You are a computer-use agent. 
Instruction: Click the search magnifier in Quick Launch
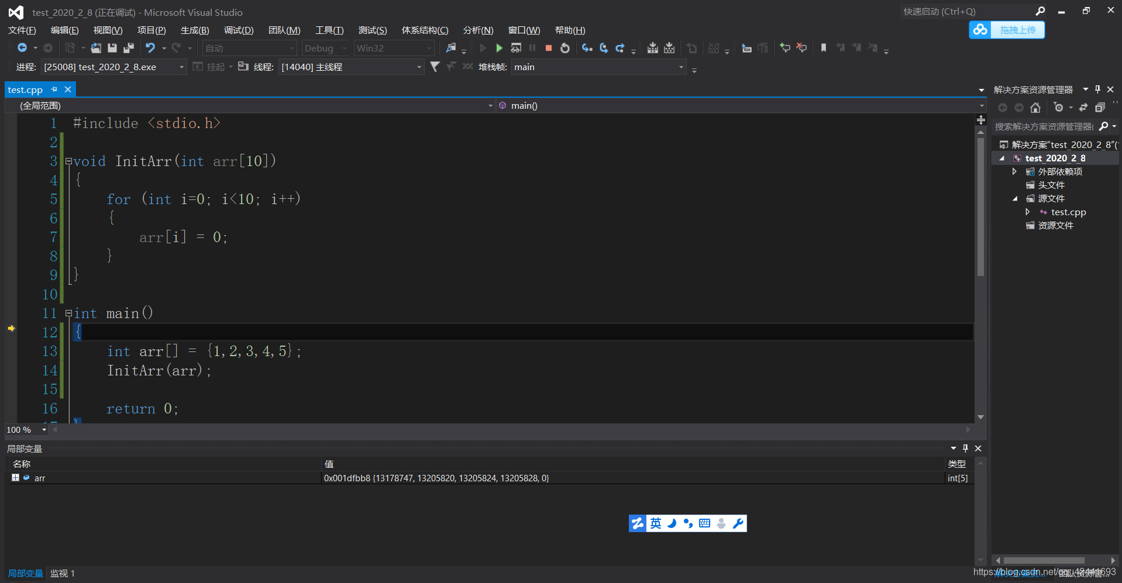[x=1040, y=11]
